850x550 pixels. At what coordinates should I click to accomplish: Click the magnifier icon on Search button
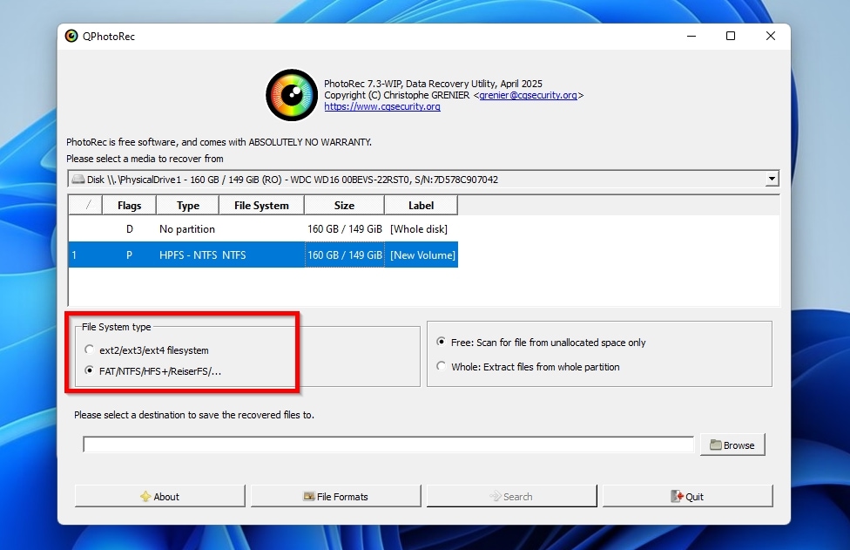click(494, 495)
